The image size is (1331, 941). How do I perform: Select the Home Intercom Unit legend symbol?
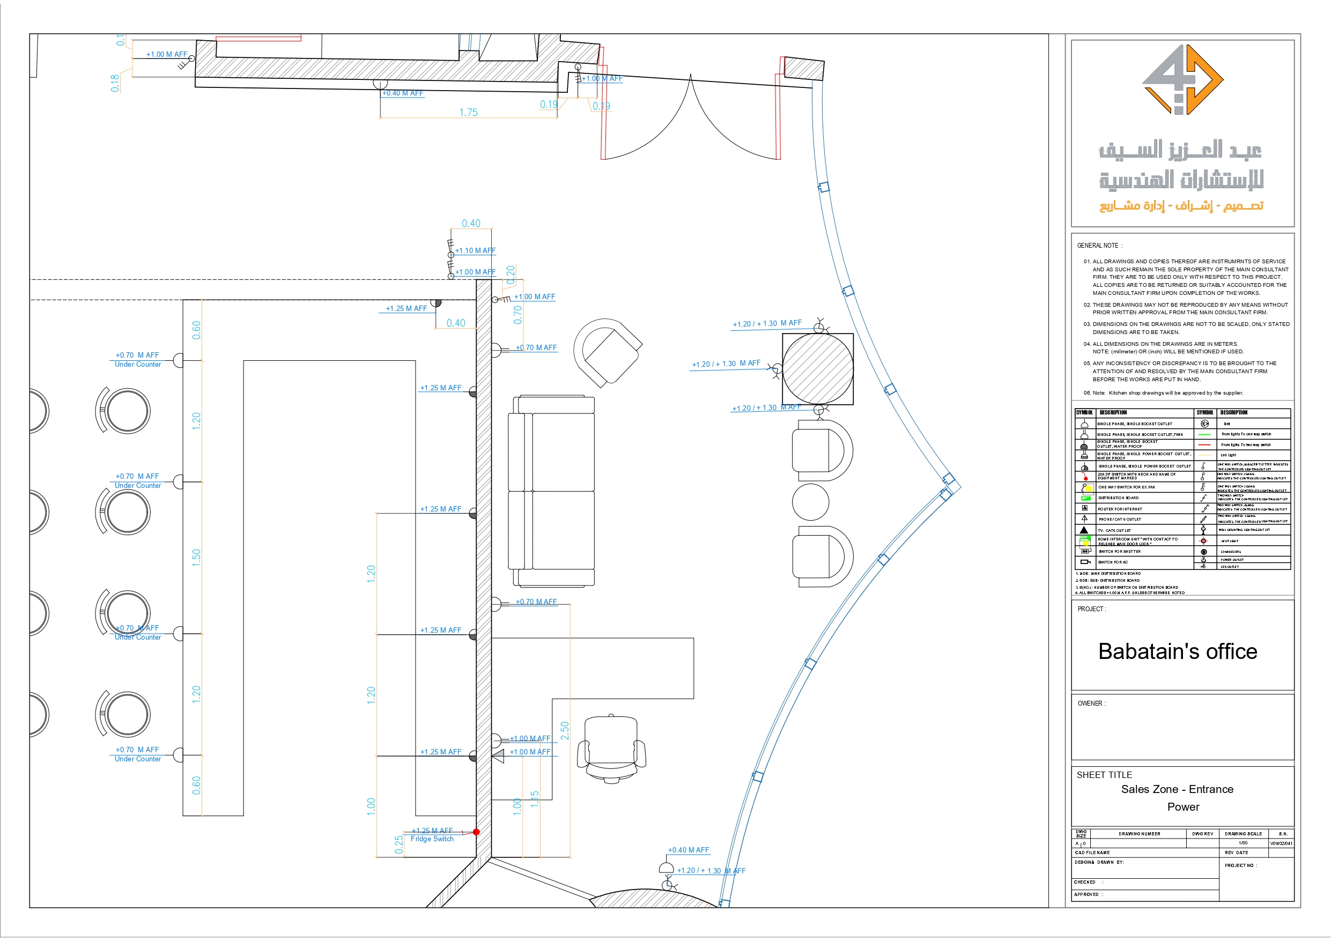1085,542
